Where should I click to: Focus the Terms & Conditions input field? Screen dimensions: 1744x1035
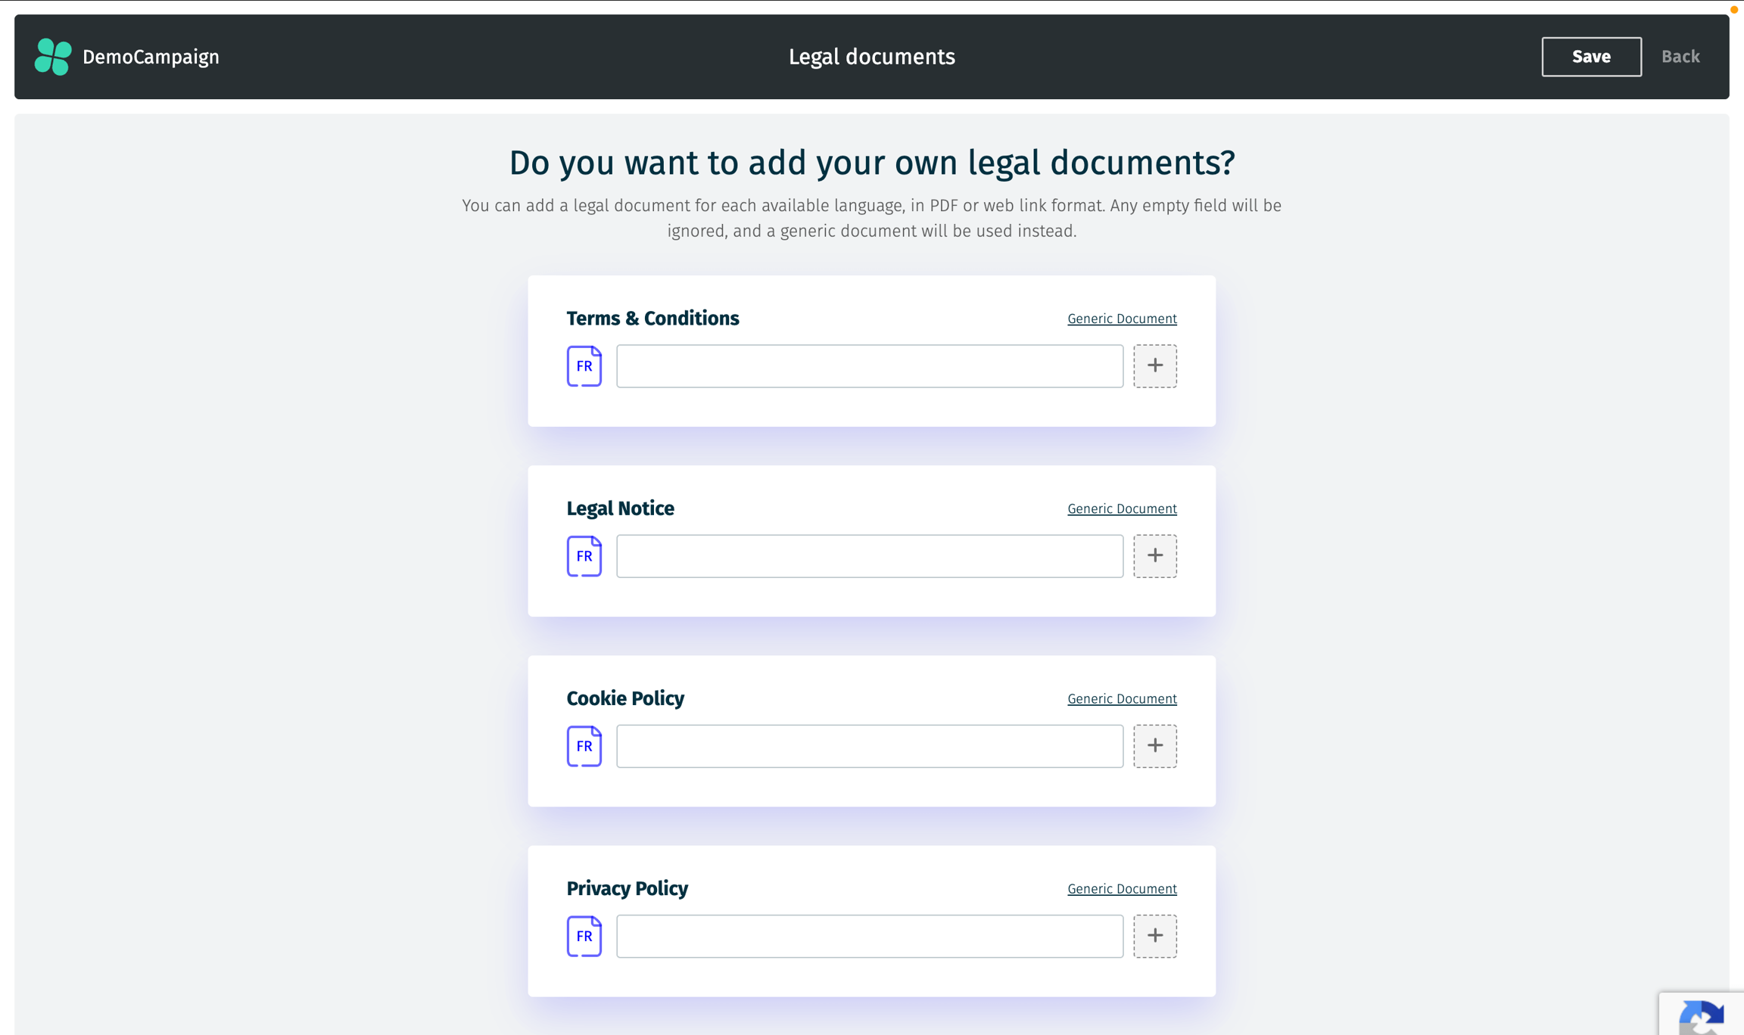point(869,366)
